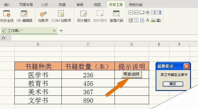Insert a spin button control
198x109 pixels.
pyautogui.click(x=136, y=20)
